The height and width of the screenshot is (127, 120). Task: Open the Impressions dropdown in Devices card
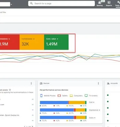coord(94,110)
